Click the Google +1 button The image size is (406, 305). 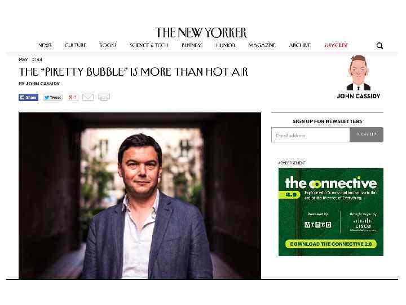coord(73,98)
